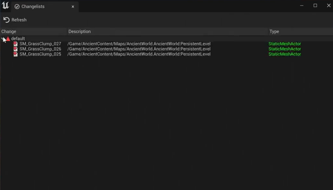Viewport: 333px width, 190px height.
Task: Switch to the Changelists tab
Action: tap(32, 7)
